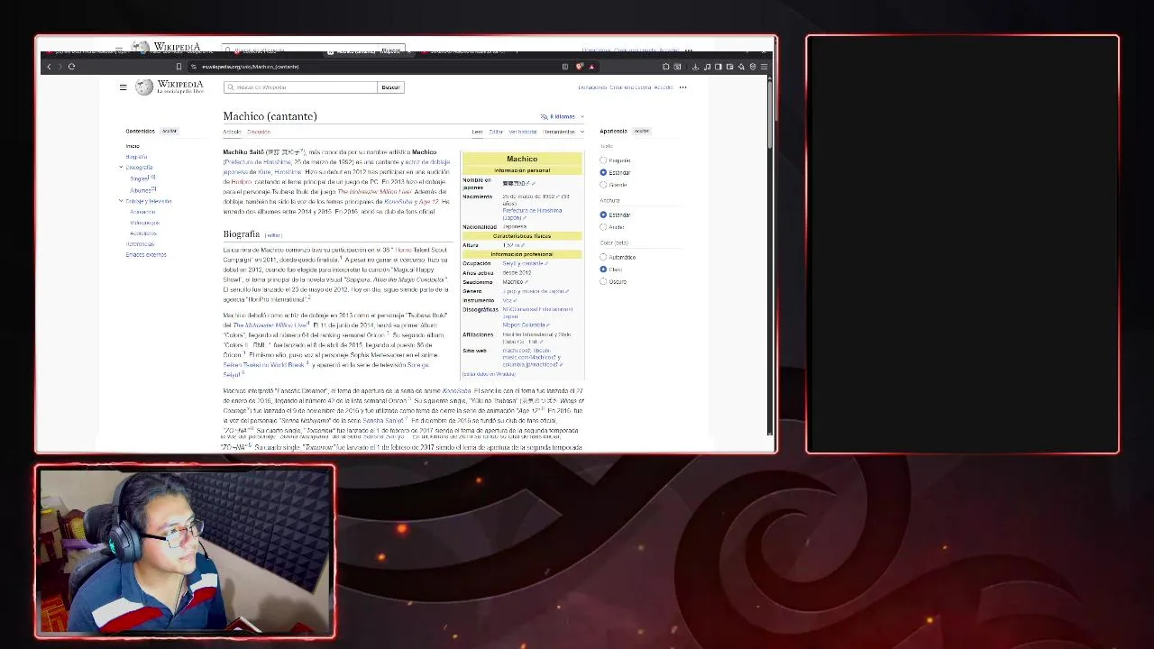Open the Acceder login link
The width and height of the screenshot is (1154, 649).
point(664,87)
